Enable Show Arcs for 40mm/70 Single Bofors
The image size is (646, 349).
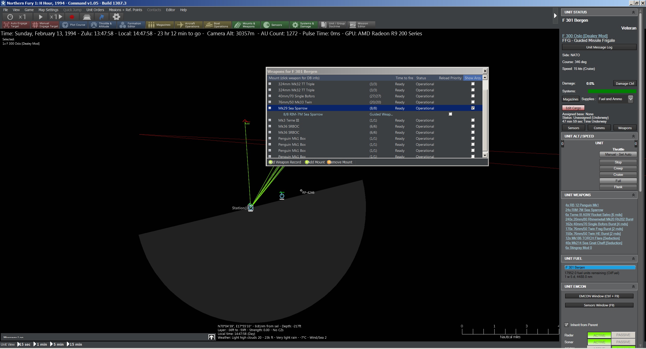click(x=473, y=96)
